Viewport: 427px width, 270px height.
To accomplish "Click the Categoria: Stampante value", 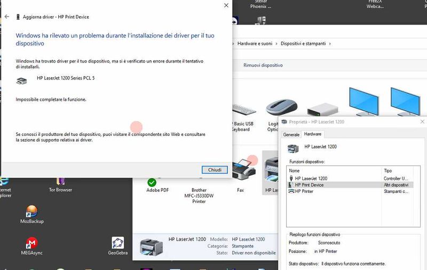I will tap(243, 246).
